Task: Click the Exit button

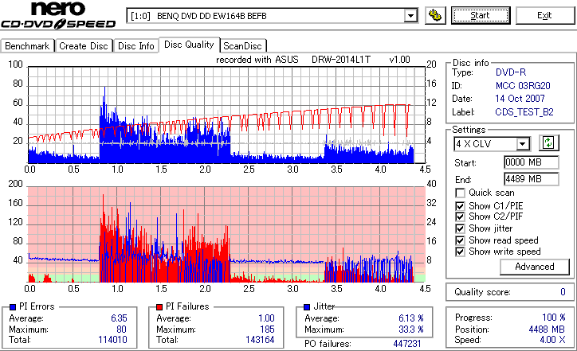Action: click(x=544, y=15)
